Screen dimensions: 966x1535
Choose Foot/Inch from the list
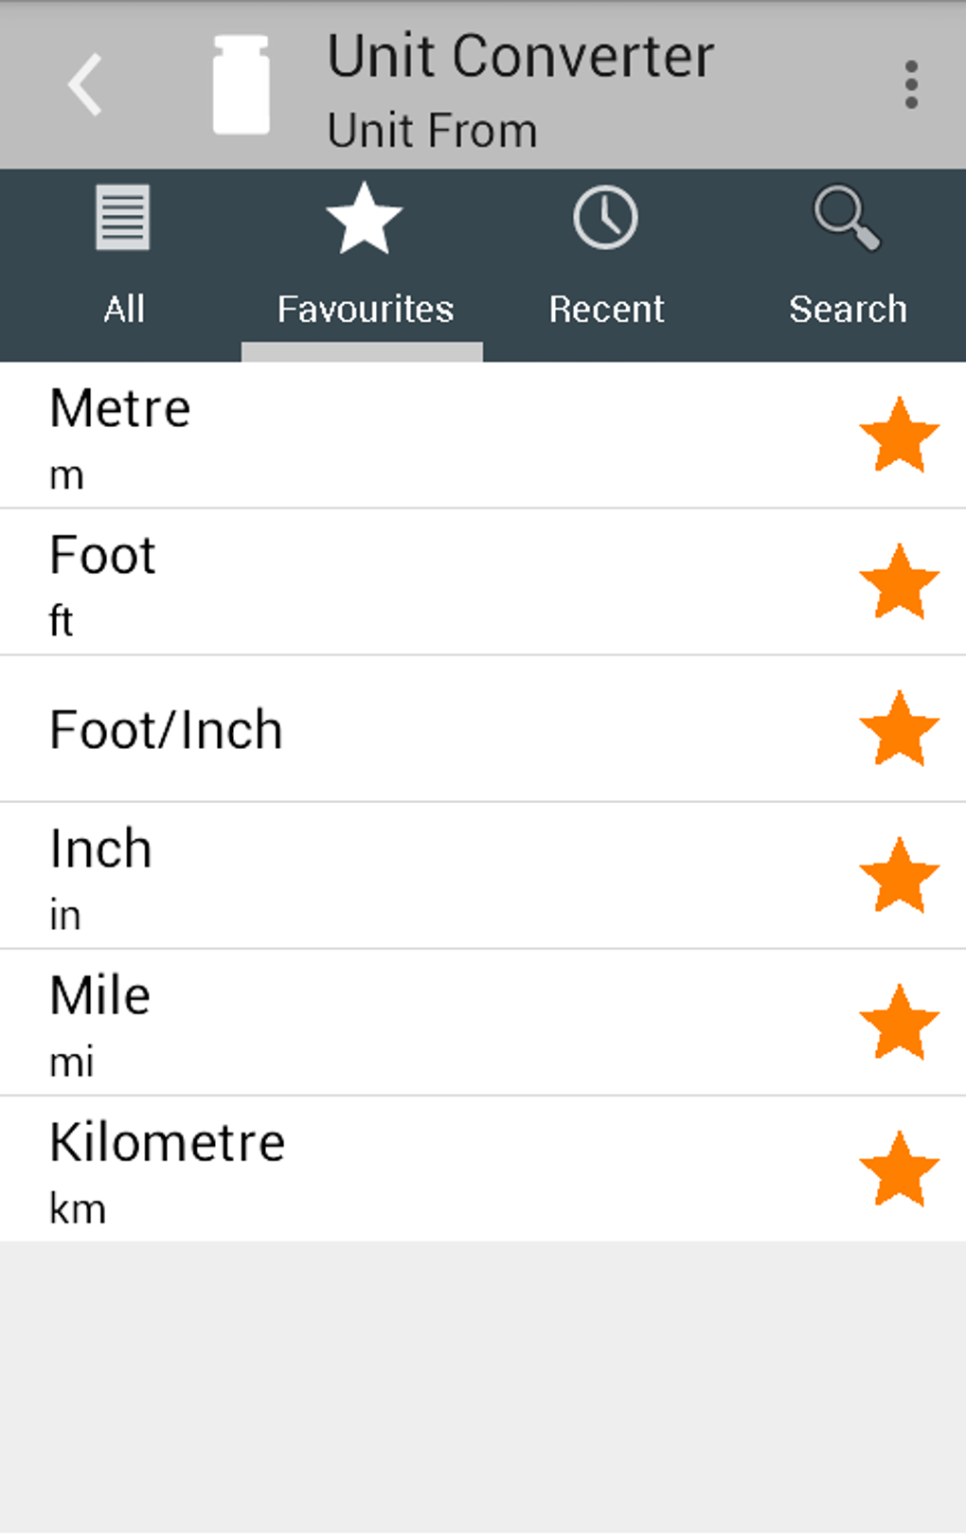tap(379, 729)
